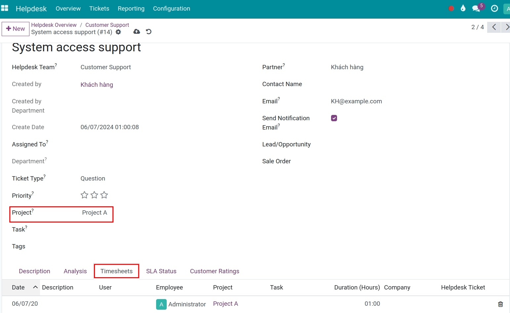Image resolution: width=510 pixels, height=313 pixels.
Task: Click the timesheet date 06/07/20
Action: coord(25,304)
